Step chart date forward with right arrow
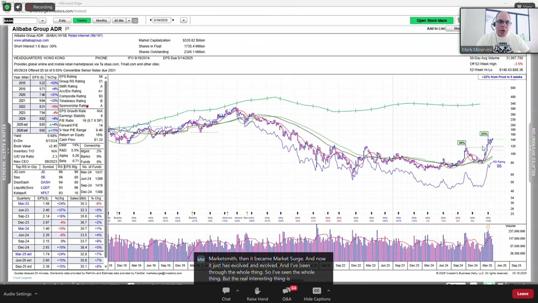 coord(173,20)
